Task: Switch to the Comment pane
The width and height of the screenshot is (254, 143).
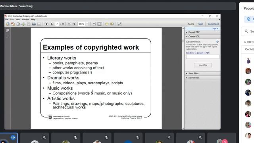Action: [213, 24]
